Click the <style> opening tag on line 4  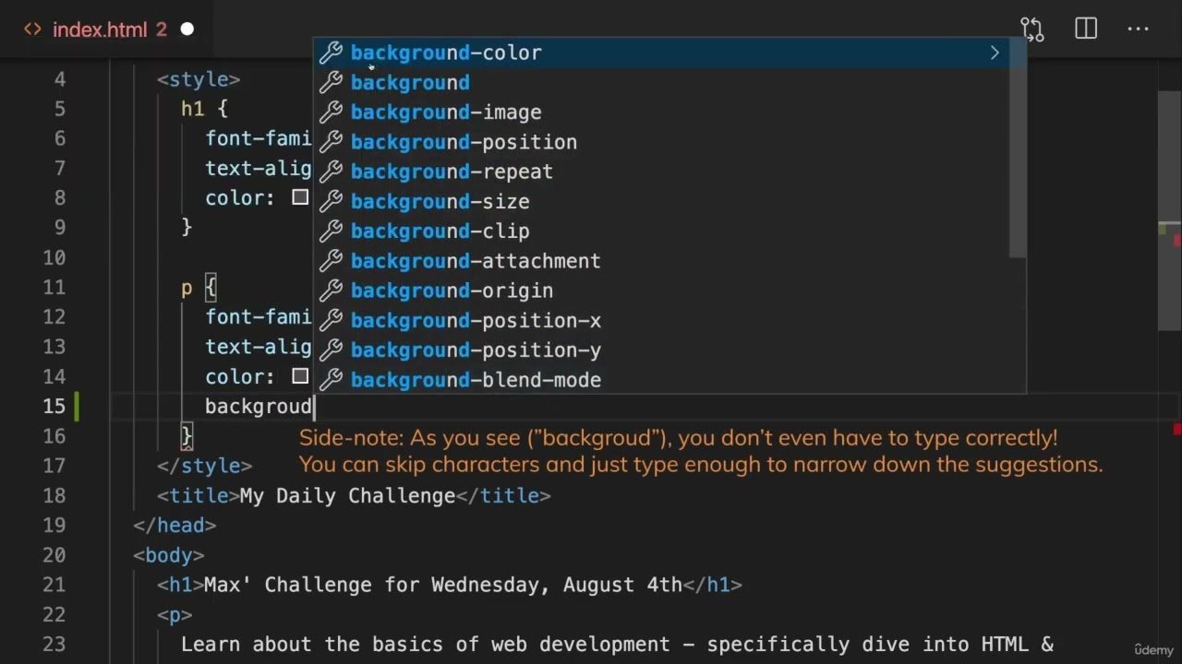coord(199,79)
